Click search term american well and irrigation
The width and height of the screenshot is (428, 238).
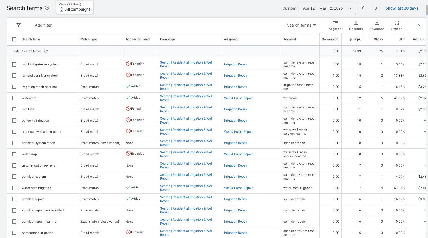pyautogui.click(x=42, y=132)
